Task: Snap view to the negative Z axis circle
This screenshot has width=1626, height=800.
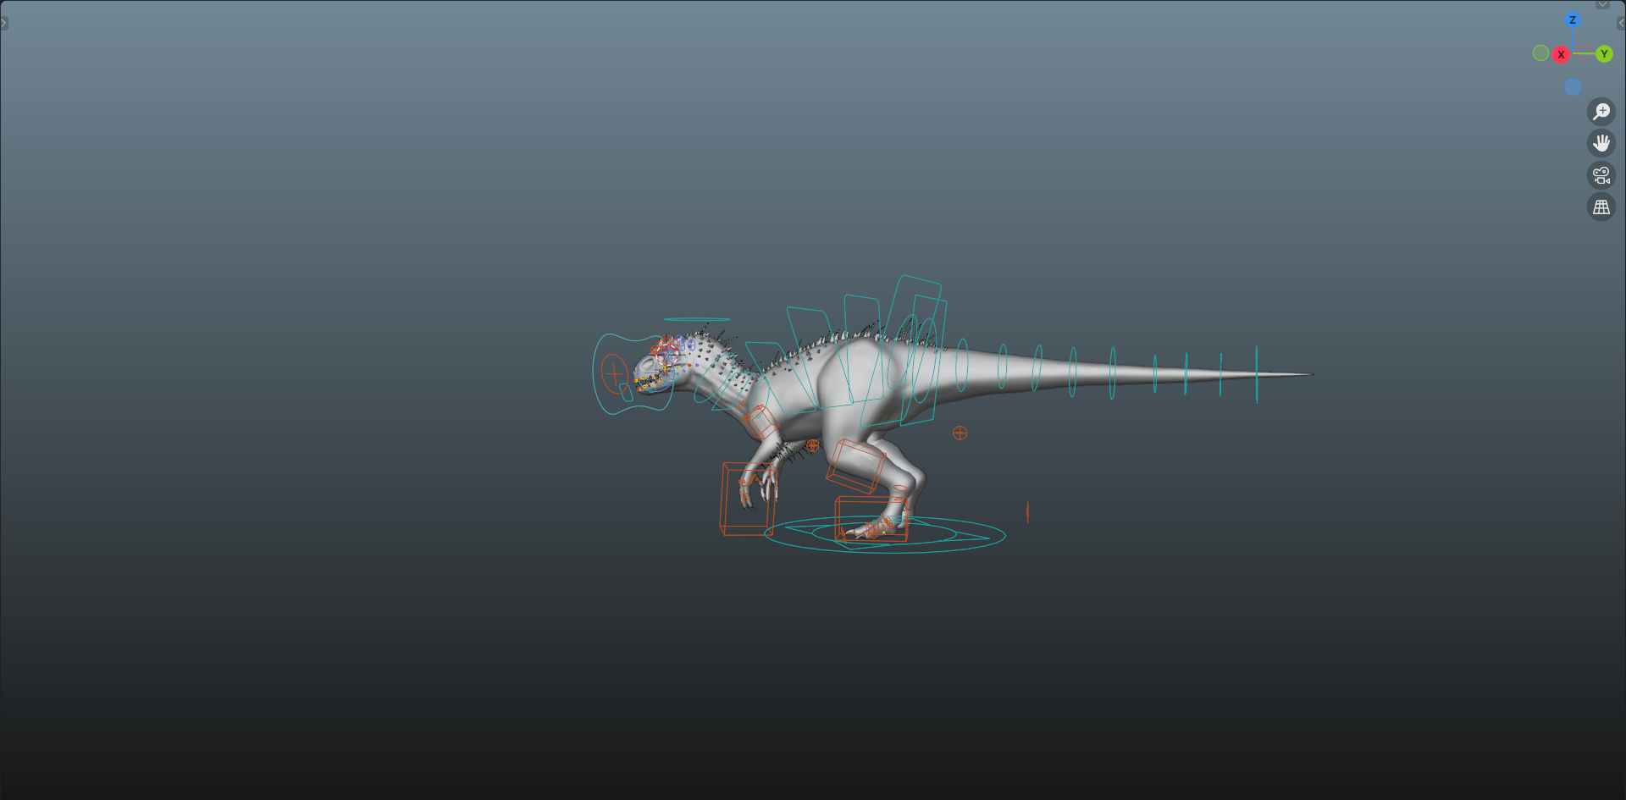Action: [1573, 87]
